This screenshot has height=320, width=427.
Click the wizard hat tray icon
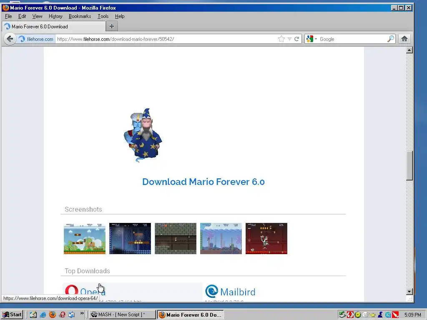[380, 315]
